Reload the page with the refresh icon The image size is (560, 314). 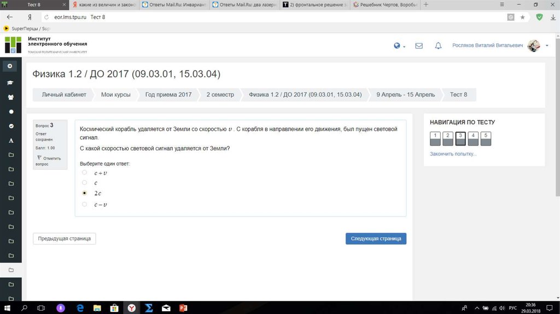click(46, 17)
